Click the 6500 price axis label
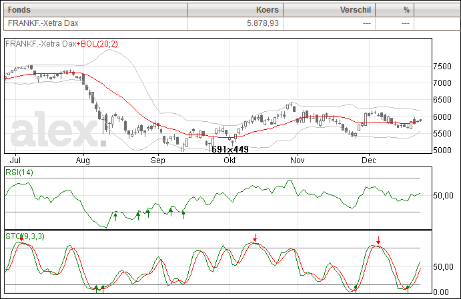 (442, 100)
